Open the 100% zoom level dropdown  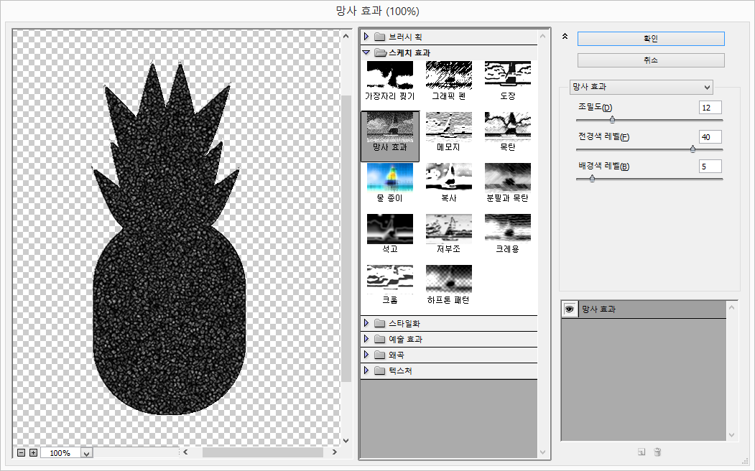click(x=87, y=453)
